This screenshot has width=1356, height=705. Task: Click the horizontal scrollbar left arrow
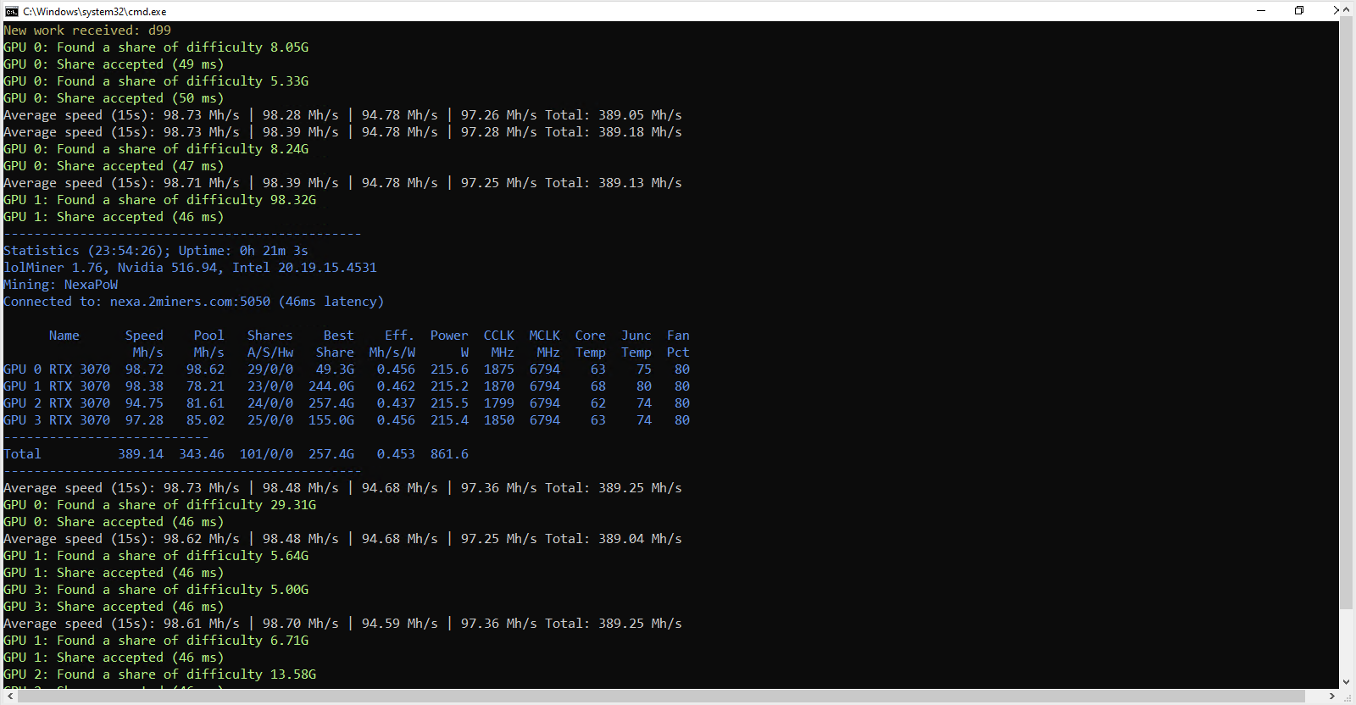coord(9,696)
